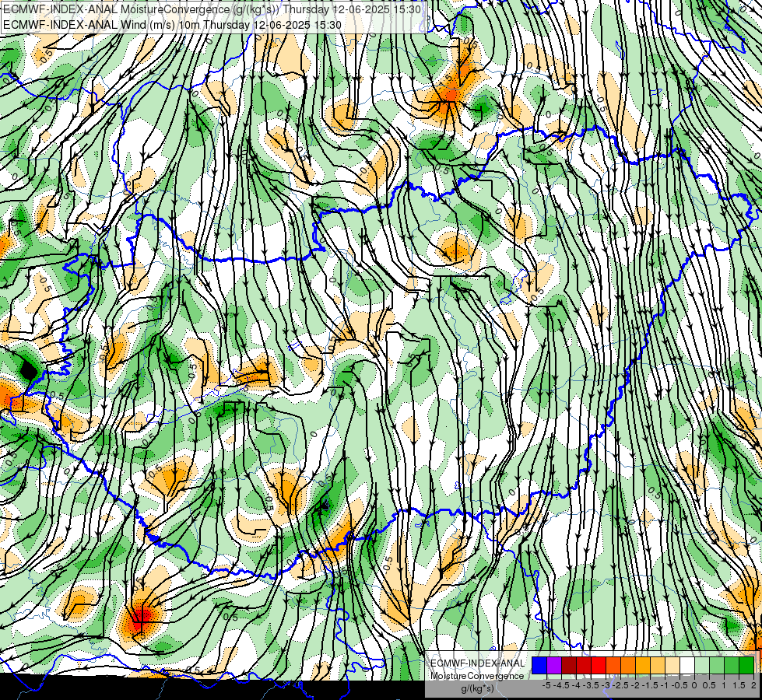Click the '-5' tick label on the legend scale
Image resolution: width=762 pixels, height=700 pixels.
546,685
